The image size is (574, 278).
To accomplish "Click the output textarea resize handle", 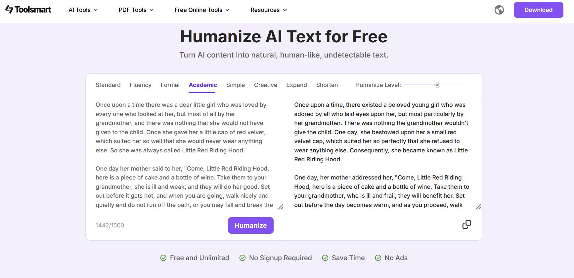I will pos(478,207).
